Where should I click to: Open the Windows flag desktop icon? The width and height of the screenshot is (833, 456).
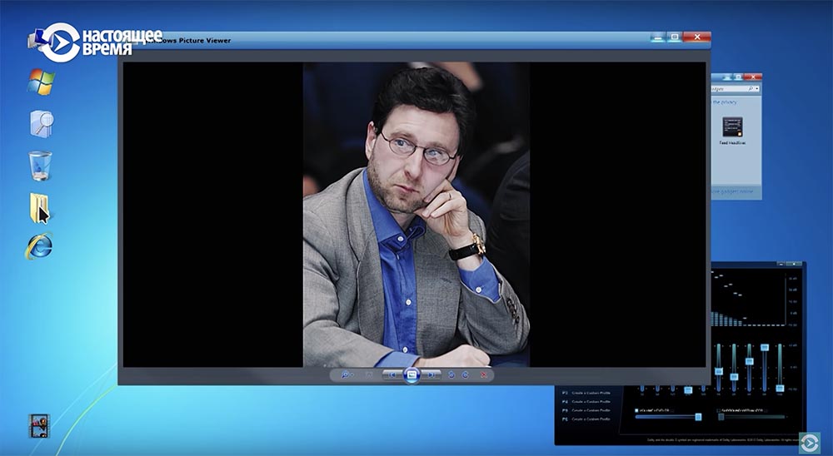click(x=41, y=82)
